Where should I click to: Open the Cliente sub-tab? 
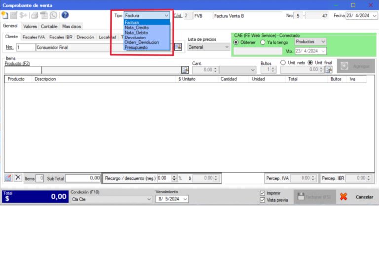tap(12, 37)
